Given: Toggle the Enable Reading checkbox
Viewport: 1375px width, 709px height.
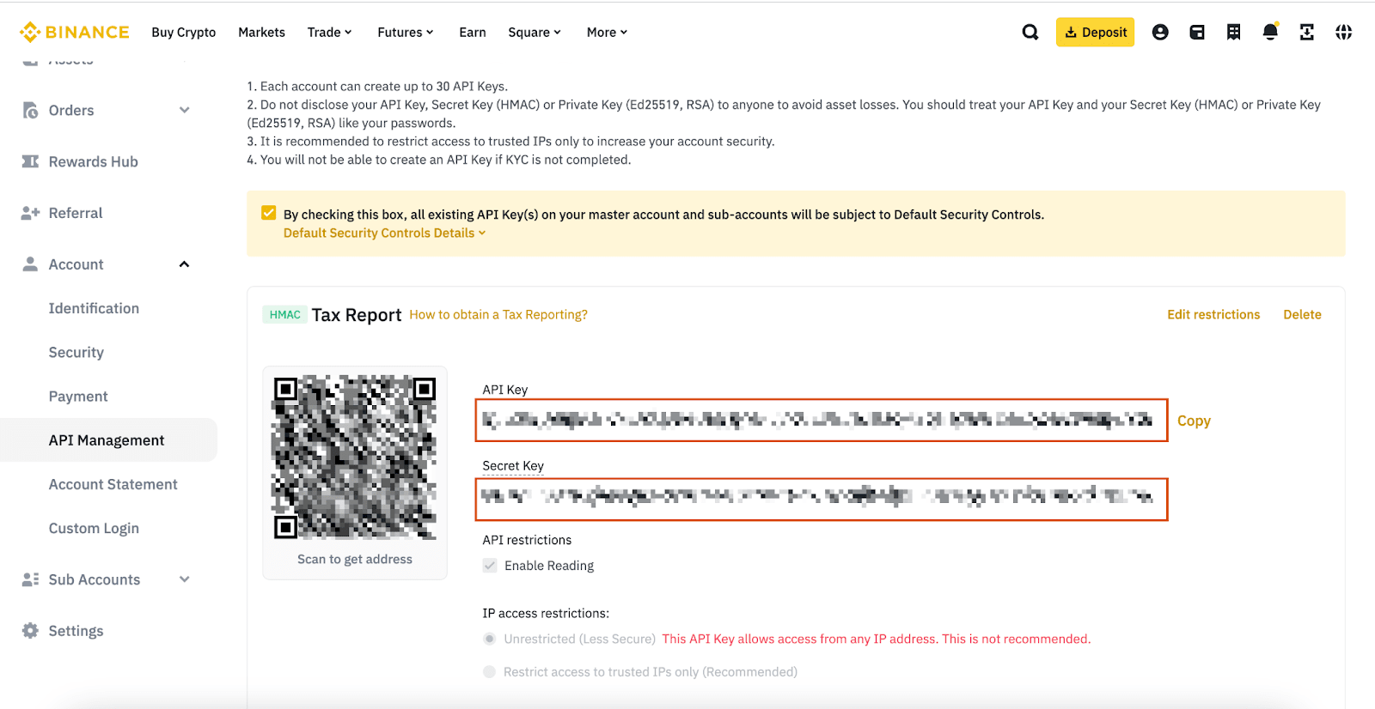Looking at the screenshot, I should [x=490, y=566].
